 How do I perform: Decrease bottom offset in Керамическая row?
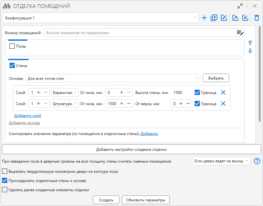point(129,92)
